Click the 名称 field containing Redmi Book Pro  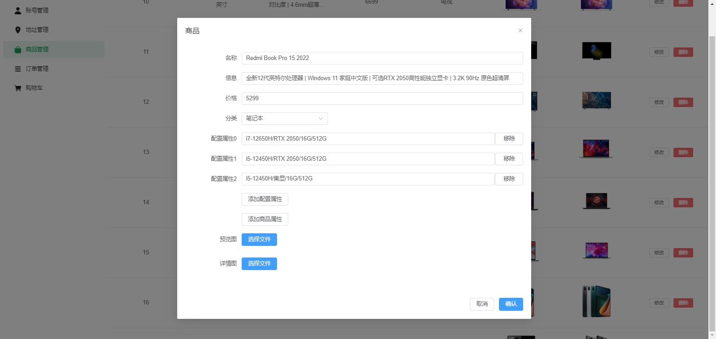(x=382, y=58)
